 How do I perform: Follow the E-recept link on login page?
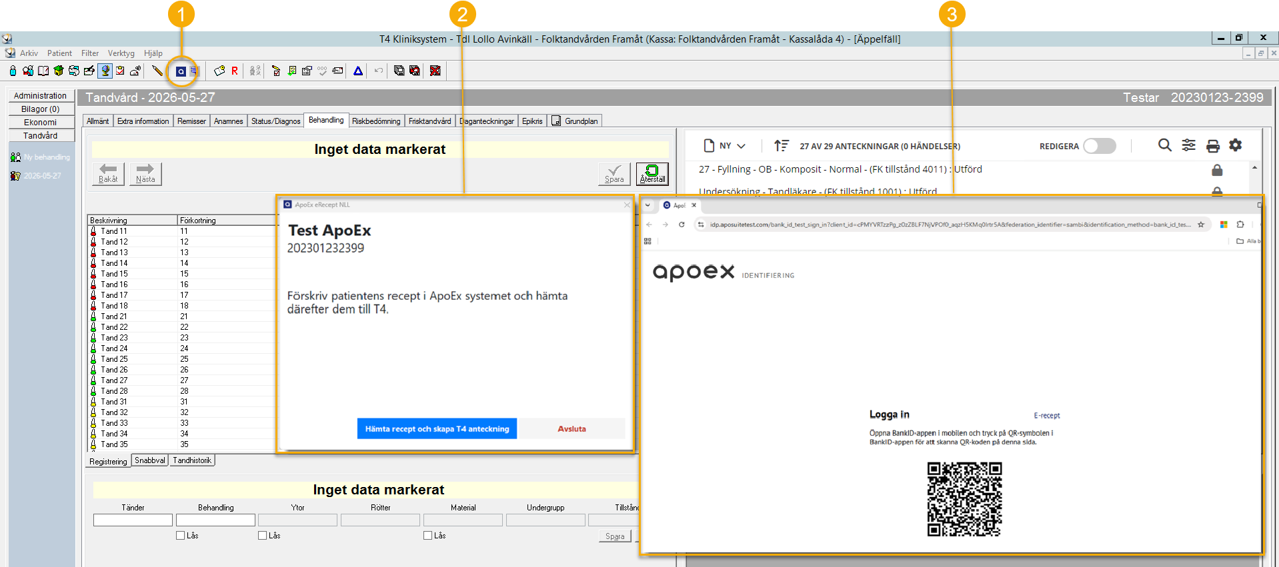[1047, 416]
